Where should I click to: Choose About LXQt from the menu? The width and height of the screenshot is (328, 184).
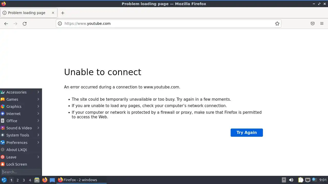[21, 149]
